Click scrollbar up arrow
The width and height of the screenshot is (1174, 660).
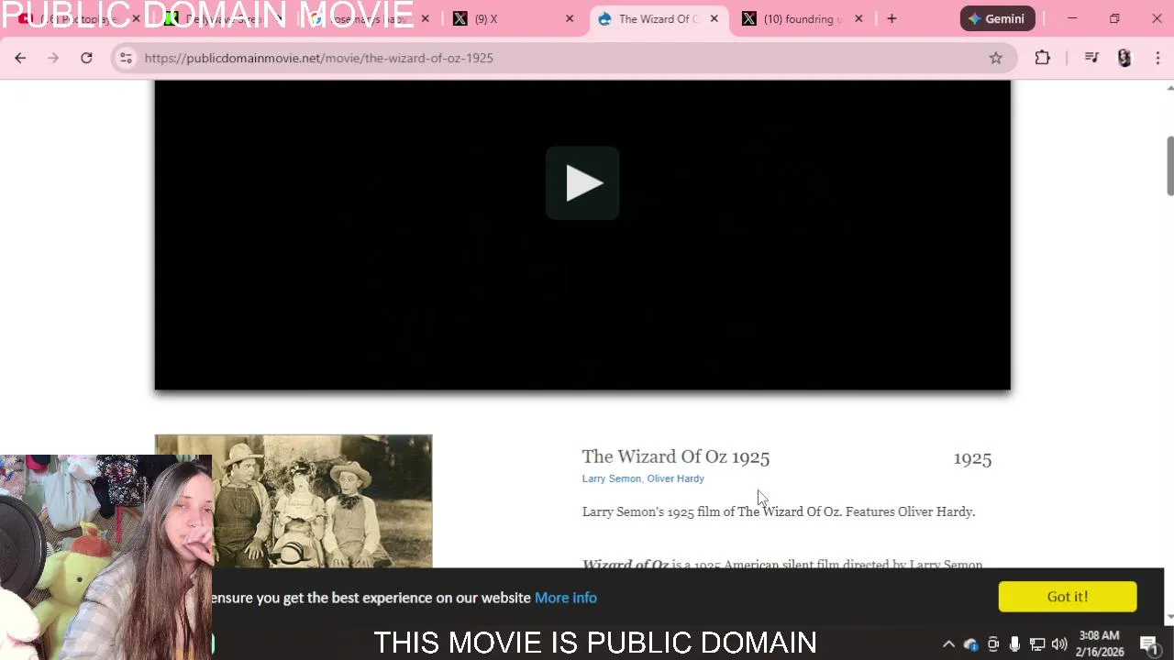click(1169, 87)
